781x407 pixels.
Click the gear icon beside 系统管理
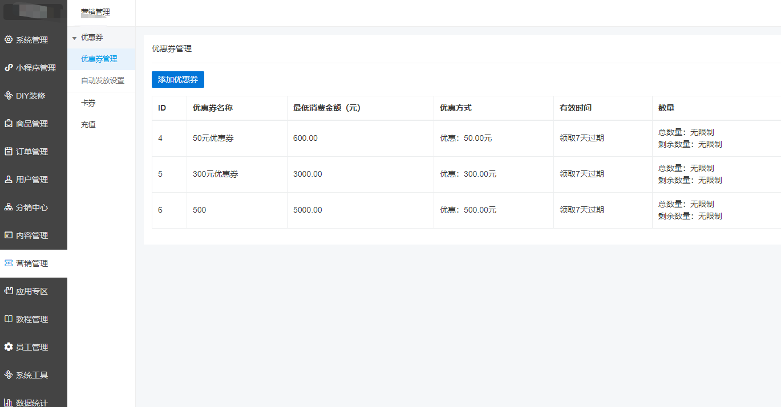(9, 40)
